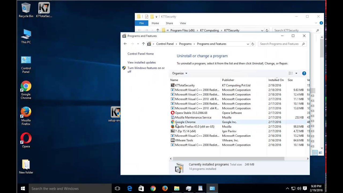The image size is (343, 193).
Task: Sort by the Name column header
Action: 195,80
